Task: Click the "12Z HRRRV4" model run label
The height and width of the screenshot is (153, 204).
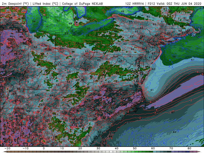Action: pyautogui.click(x=135, y=4)
